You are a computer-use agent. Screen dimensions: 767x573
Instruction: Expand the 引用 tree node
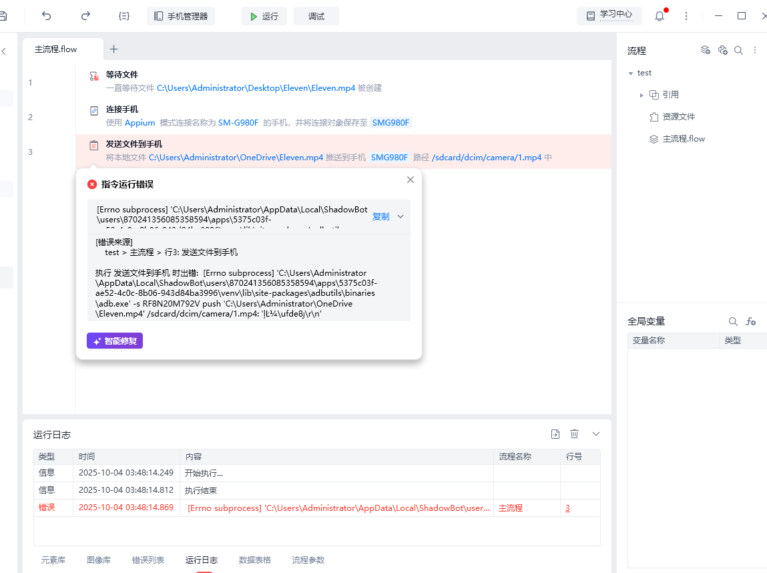[642, 95]
